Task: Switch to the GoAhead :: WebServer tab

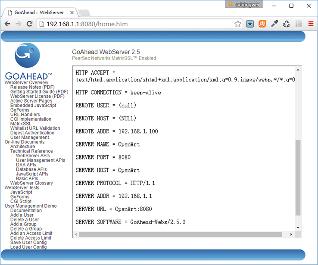Action: [39, 12]
